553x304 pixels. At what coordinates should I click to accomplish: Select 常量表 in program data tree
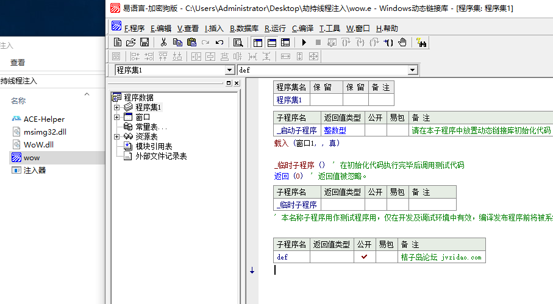coord(151,127)
